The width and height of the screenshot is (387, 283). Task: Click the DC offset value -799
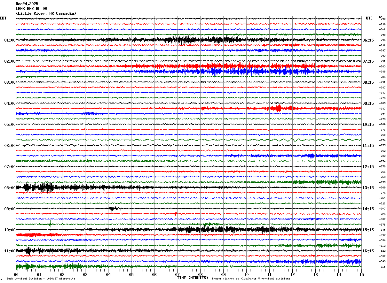(382, 24)
